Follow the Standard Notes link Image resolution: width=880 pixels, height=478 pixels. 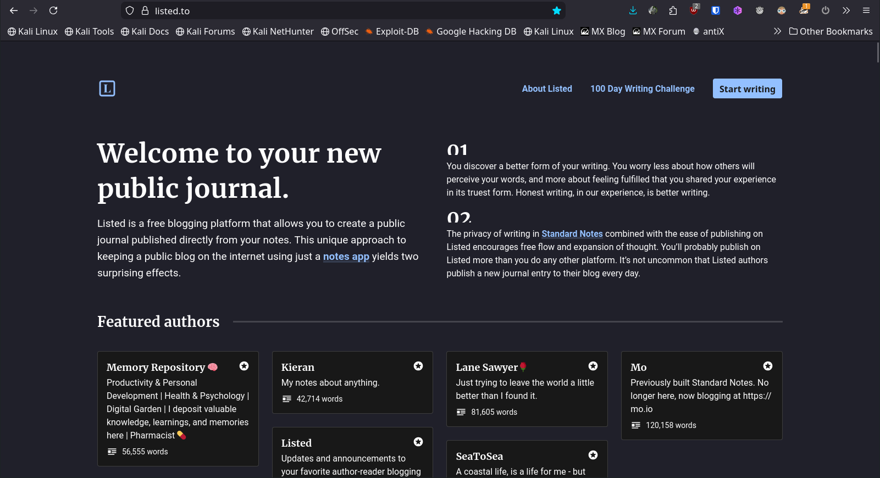pos(572,234)
